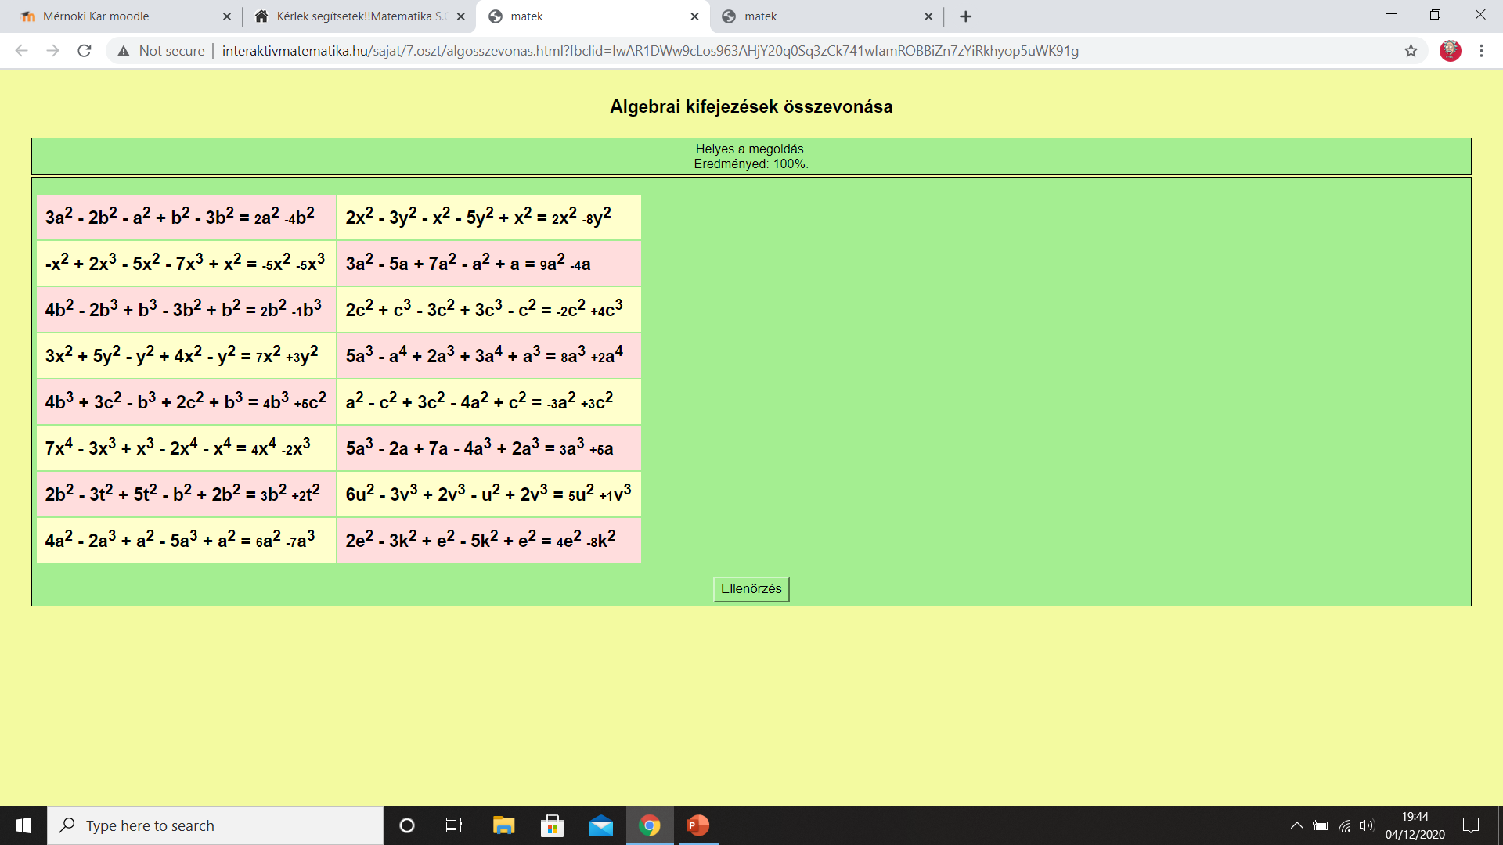Click the address bar URL
This screenshot has width=1503, height=845.
click(x=650, y=51)
